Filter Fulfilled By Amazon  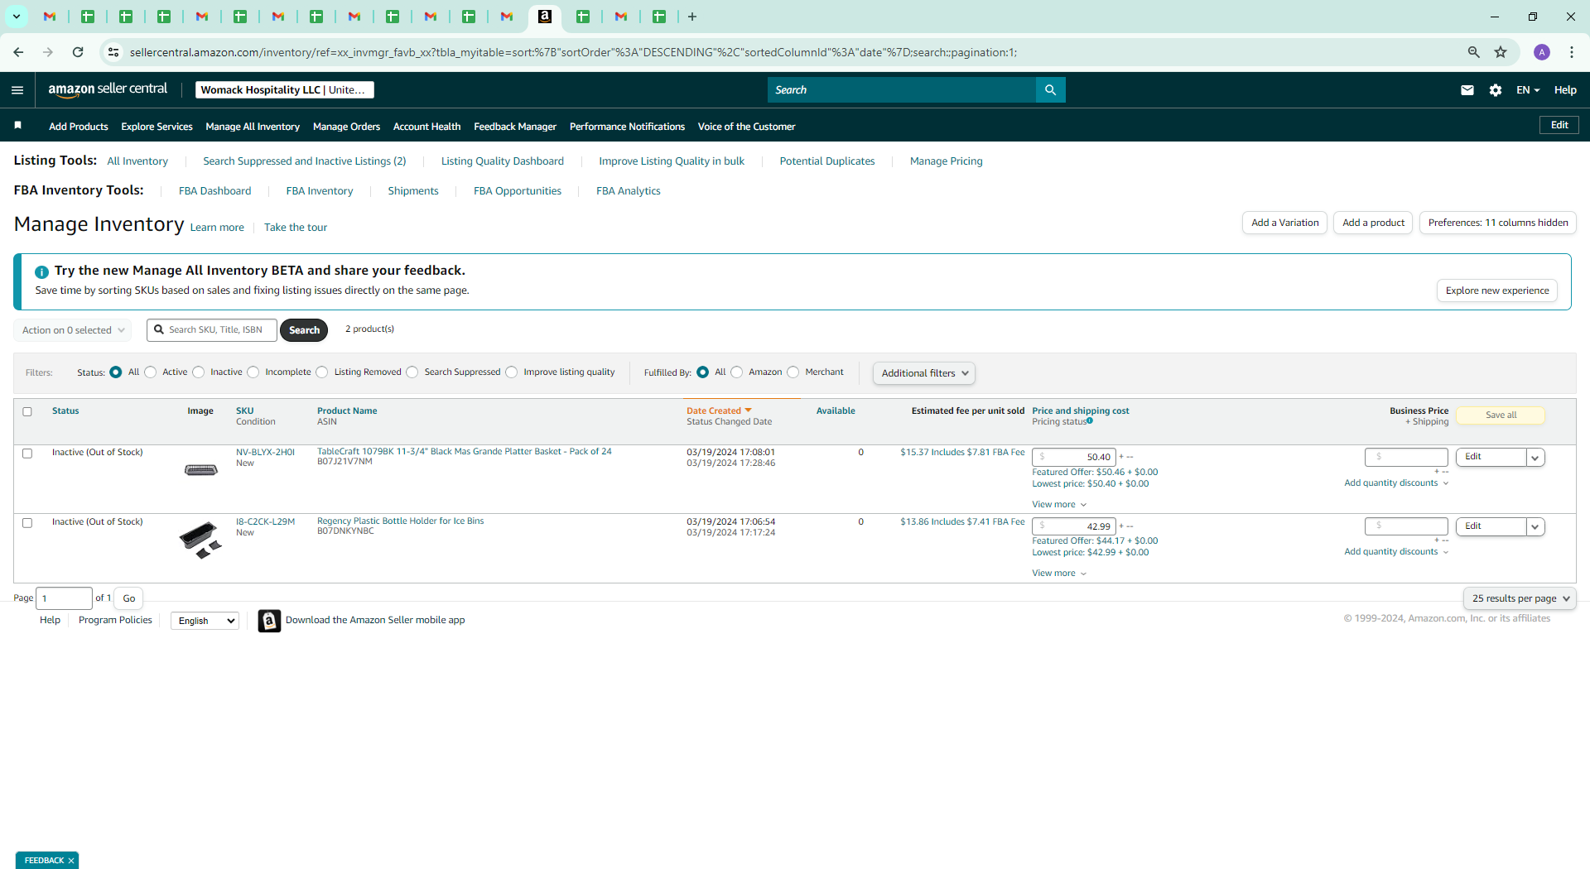click(737, 372)
